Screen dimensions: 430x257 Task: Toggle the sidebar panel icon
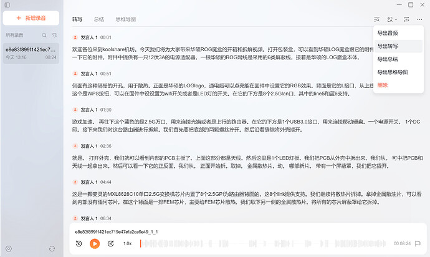tap(7, 5)
